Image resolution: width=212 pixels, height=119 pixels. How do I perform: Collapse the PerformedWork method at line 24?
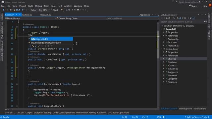click(x=17, y=84)
